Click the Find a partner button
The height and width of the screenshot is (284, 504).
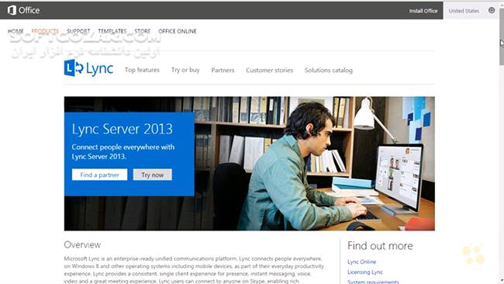[x=100, y=175]
